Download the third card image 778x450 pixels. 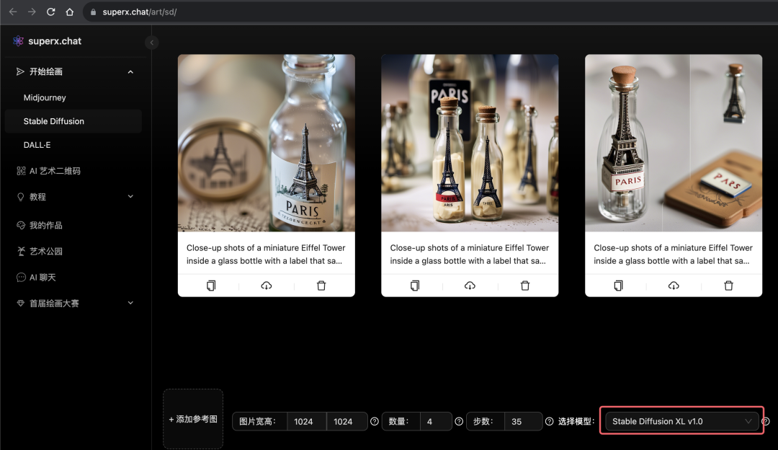[x=674, y=286]
